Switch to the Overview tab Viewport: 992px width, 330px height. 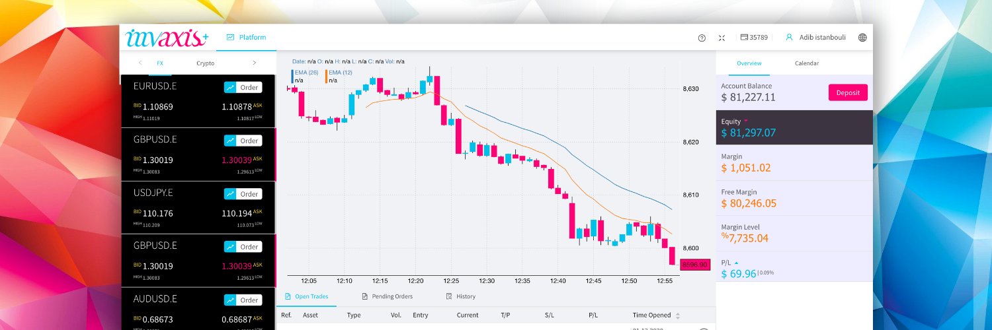[749, 63]
